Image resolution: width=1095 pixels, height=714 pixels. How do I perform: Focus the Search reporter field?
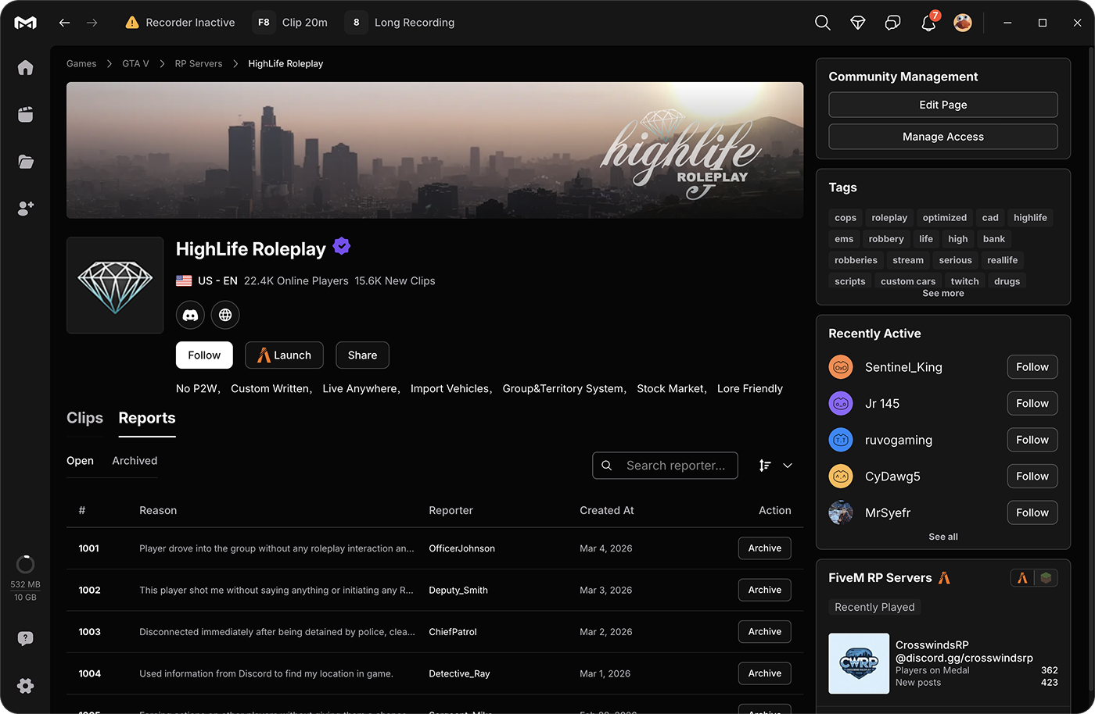point(665,466)
